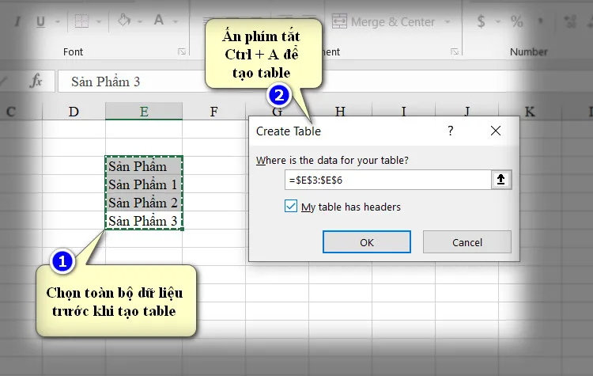This screenshot has height=376, width=593.
Task: Collapse dialog using range selector arrow
Action: pyautogui.click(x=500, y=180)
